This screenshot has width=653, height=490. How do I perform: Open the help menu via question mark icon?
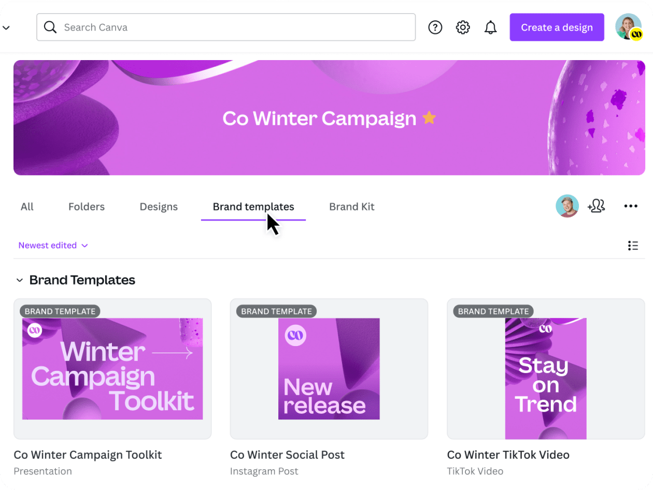coord(435,27)
